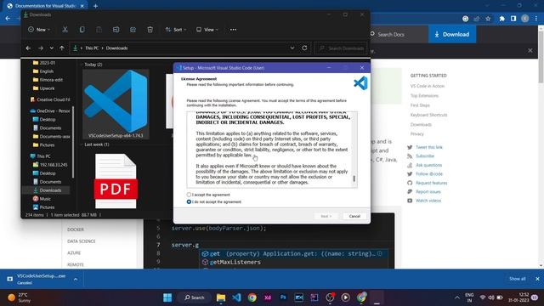Click the blue Download button on docs page

(x=452, y=34)
